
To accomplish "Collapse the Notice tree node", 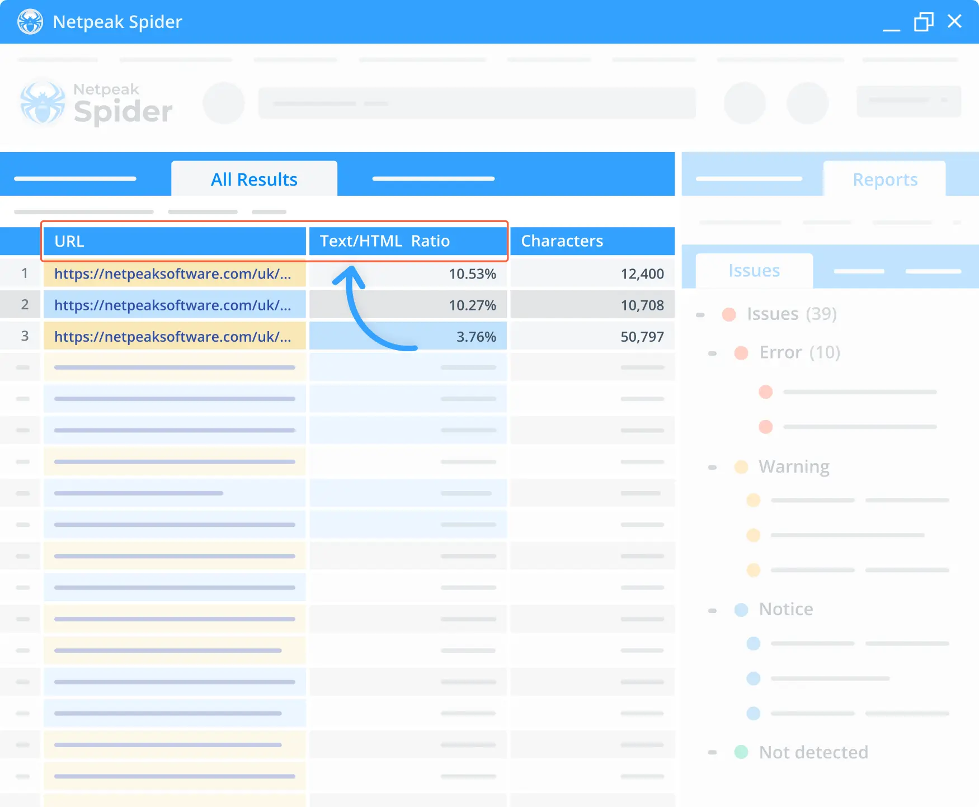I will (x=713, y=611).
